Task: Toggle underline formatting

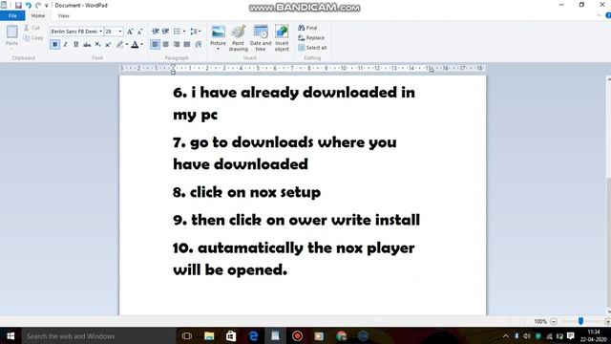Action: (76, 45)
